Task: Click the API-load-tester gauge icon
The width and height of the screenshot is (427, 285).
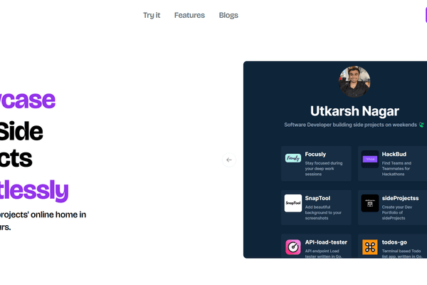Action: click(x=293, y=247)
